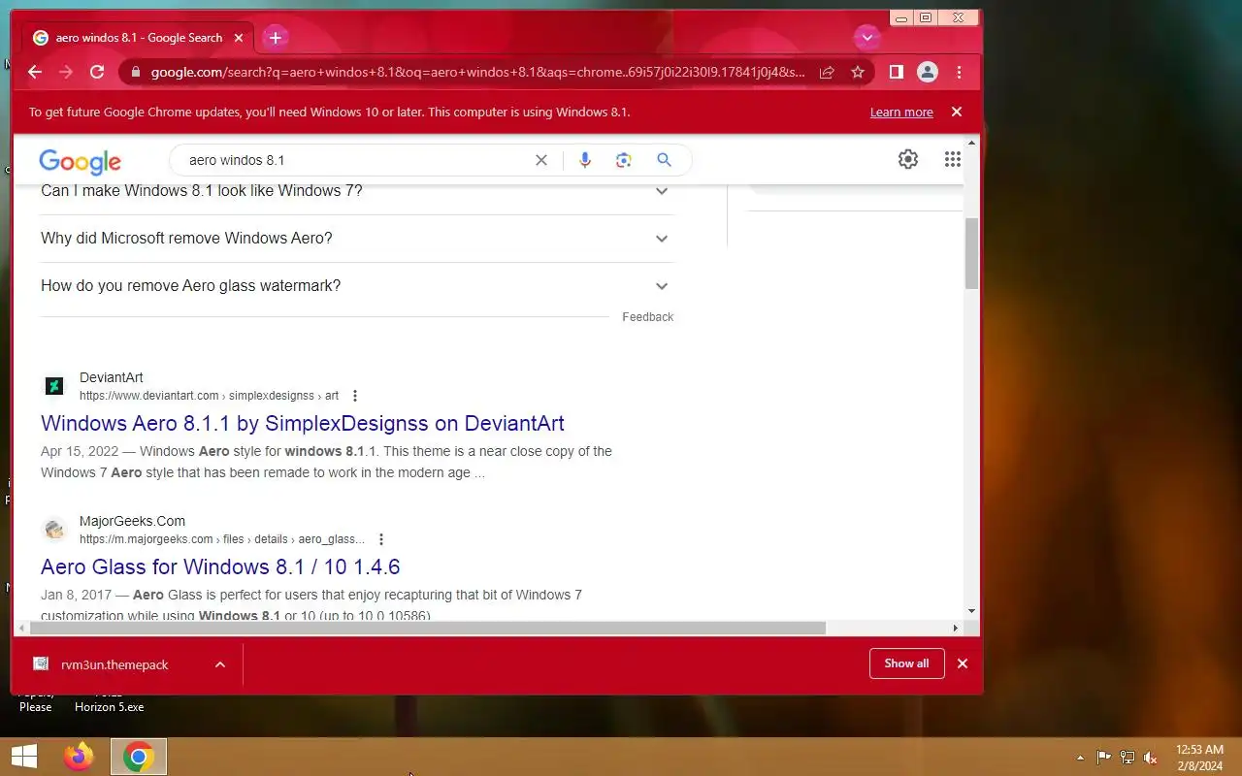Click the DeviantArt site name text
Viewport: 1242px width, 776px height.
point(112,377)
